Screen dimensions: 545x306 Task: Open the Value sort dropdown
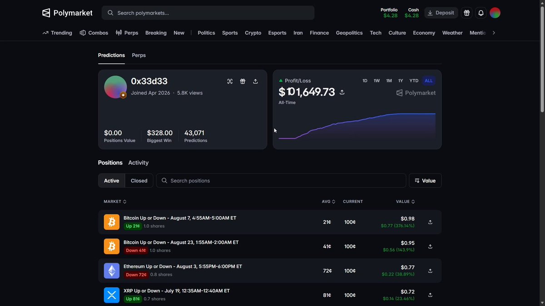[425, 180]
